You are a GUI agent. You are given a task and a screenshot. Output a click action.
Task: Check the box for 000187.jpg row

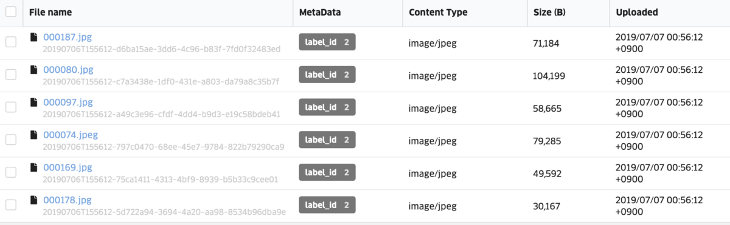[11, 42]
